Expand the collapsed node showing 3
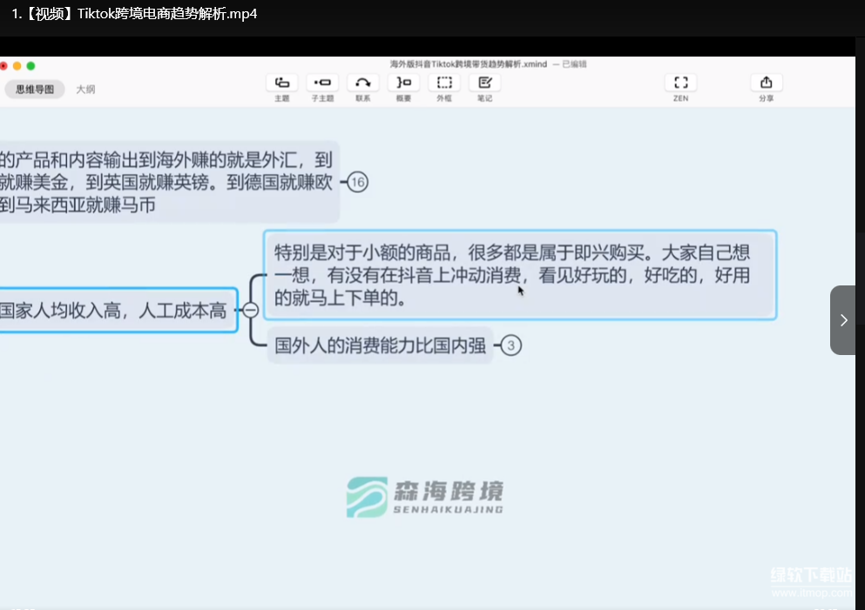Image resolution: width=865 pixels, height=610 pixels. 511,346
